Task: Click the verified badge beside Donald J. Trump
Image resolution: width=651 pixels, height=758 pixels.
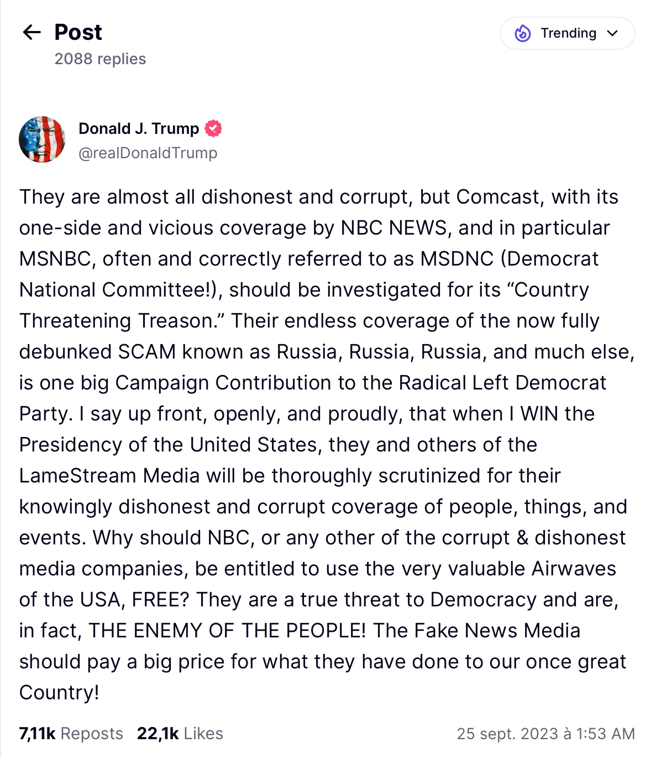Action: (x=213, y=128)
